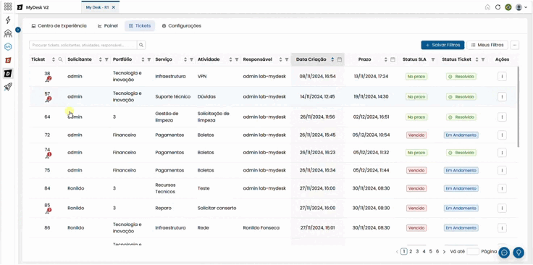This screenshot has width=533, height=265.
Task: Filter the Solicitante column
Action: pyautogui.click(x=106, y=59)
